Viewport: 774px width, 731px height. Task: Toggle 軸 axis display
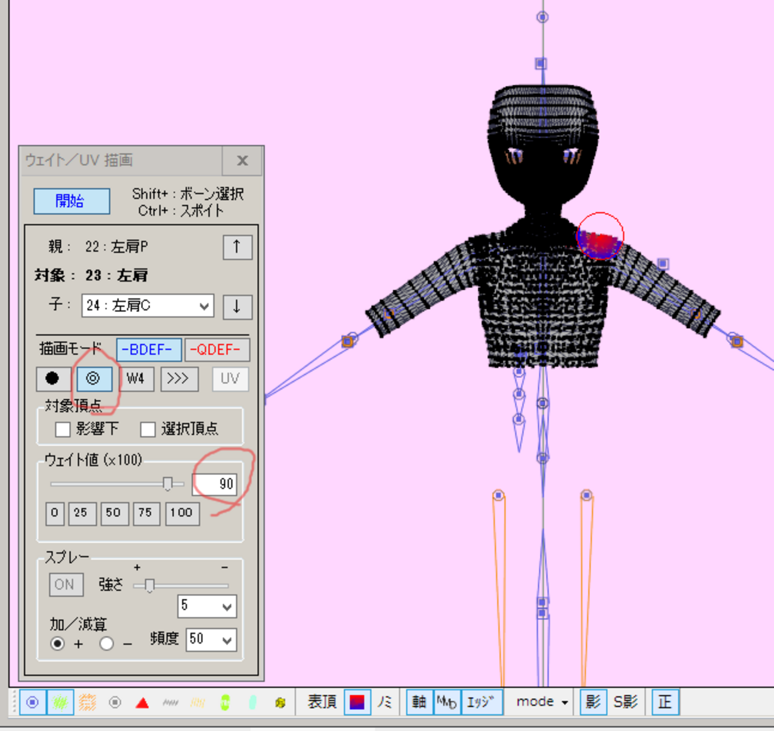point(419,702)
